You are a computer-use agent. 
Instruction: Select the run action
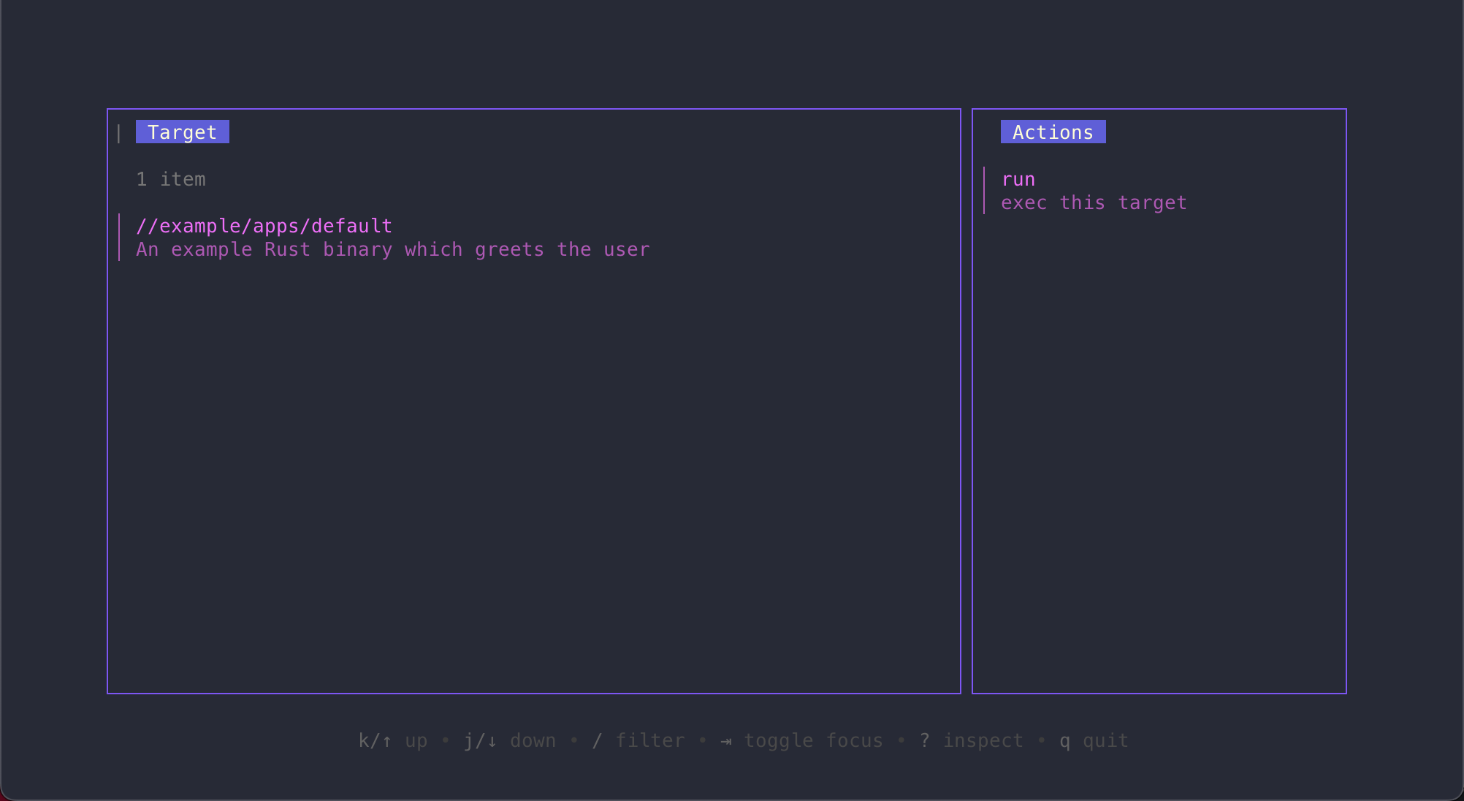click(1018, 180)
